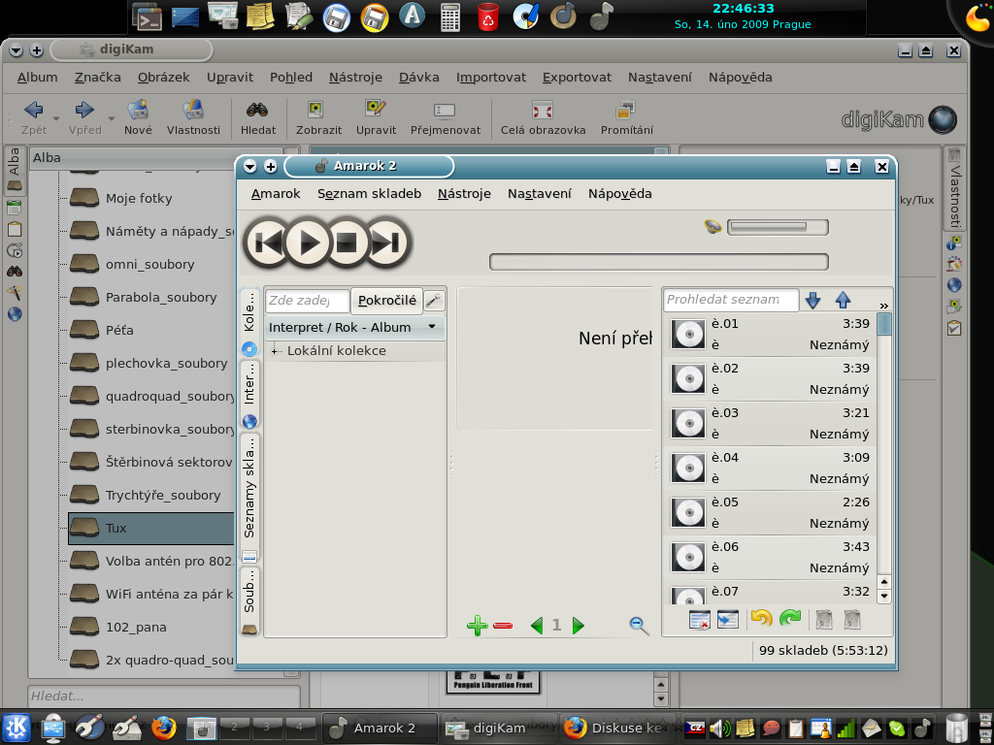The image size is (994, 745).
Task: Click the Pokročilé button
Action: point(386,301)
